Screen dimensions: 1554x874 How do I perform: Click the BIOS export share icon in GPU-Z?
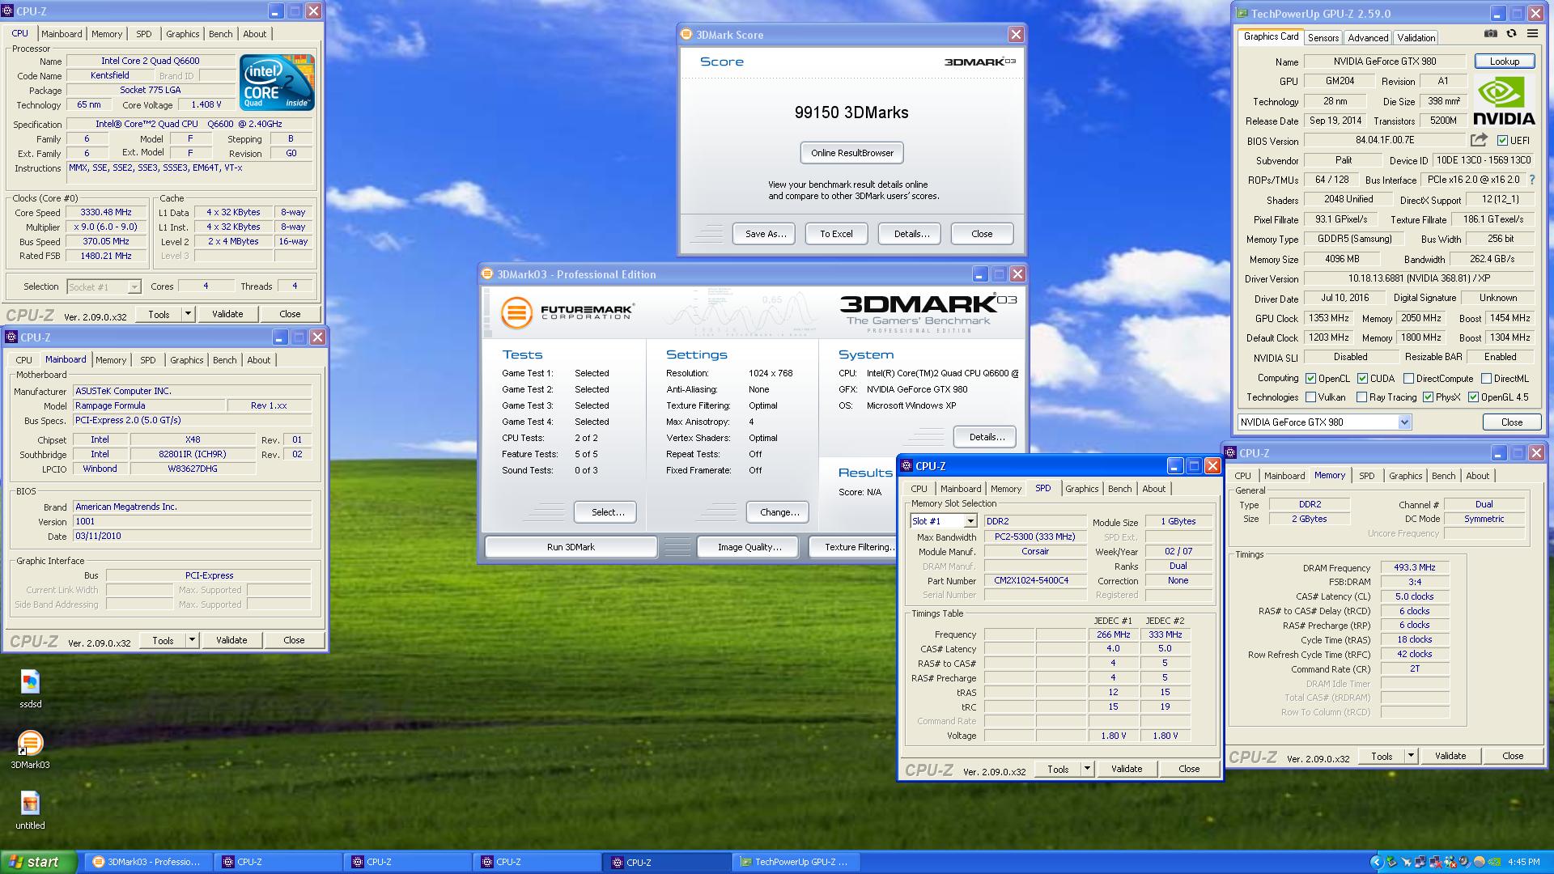click(1479, 140)
